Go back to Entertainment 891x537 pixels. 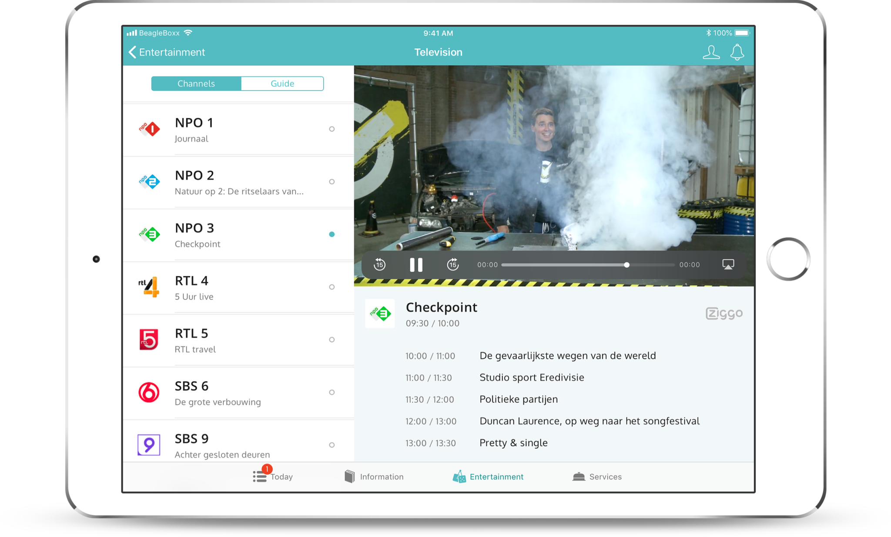click(x=167, y=52)
